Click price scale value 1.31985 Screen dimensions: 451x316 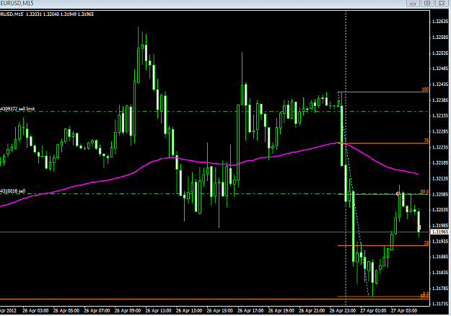pyautogui.click(x=440, y=226)
